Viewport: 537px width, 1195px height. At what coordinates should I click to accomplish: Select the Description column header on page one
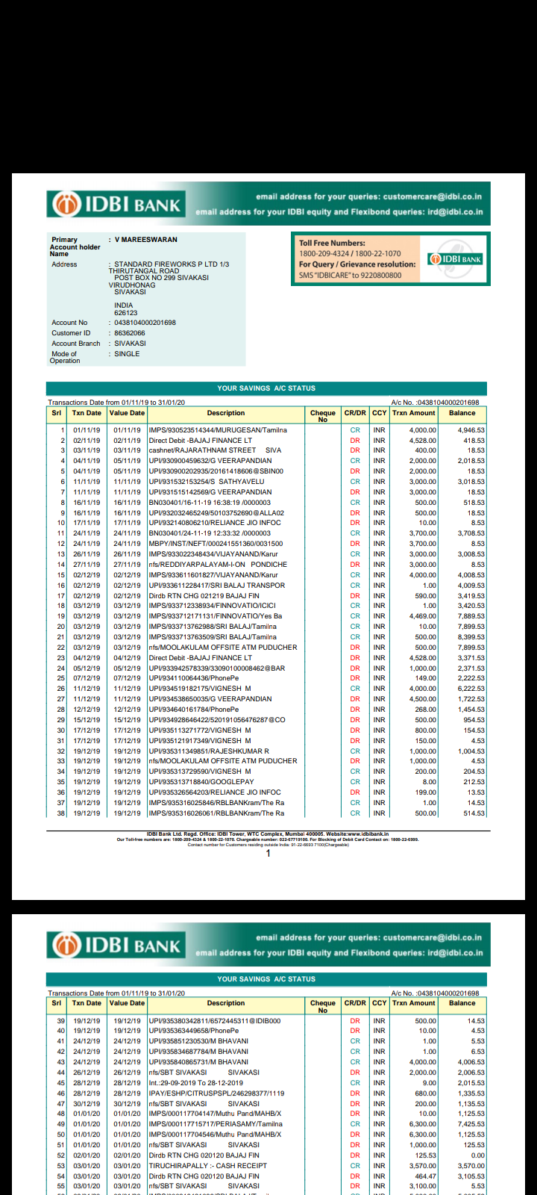click(x=226, y=413)
